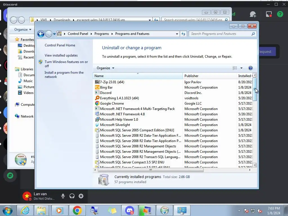Select Microsoft SQL Server Compact 3.5 SP2 ENU
This screenshot has height=216, width=288.
132,162
